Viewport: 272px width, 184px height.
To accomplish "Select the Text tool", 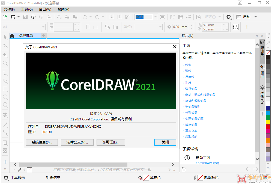I will [5, 114].
